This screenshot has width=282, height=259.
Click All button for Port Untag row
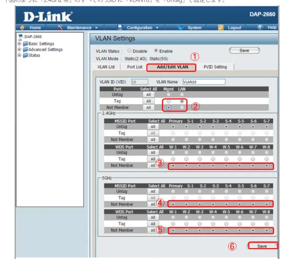click(x=148, y=95)
